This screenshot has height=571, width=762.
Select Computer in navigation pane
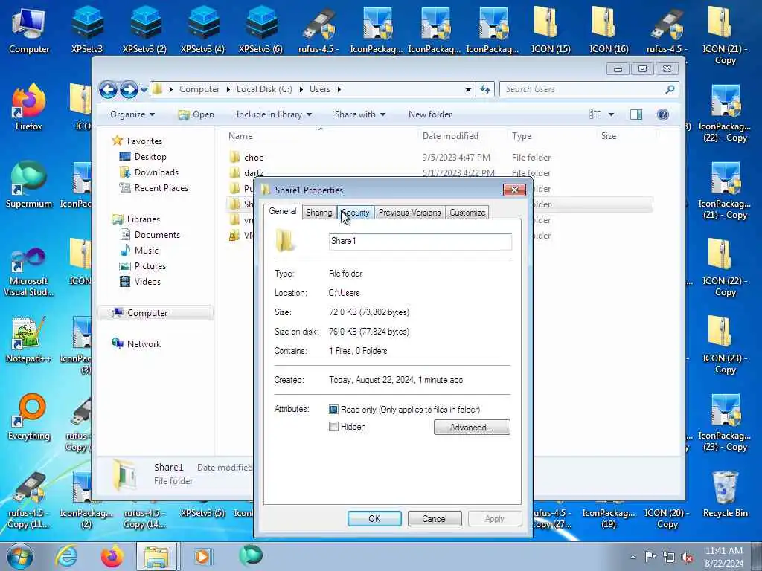pos(147,313)
